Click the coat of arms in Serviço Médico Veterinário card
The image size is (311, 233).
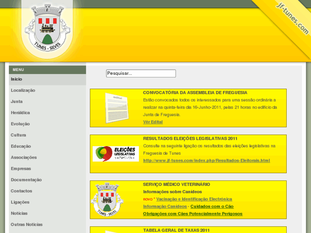point(107,200)
